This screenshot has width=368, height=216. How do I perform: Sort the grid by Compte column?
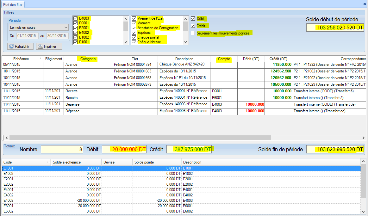[x=224, y=59]
